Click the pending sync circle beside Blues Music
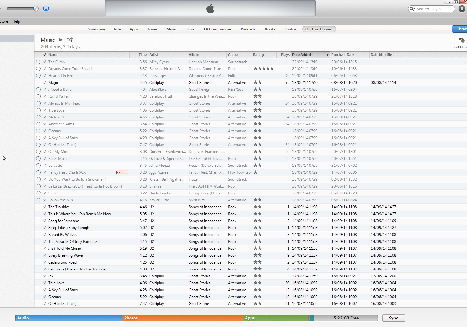 point(38,159)
